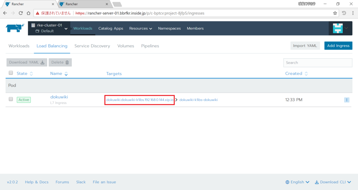Click the Delete button
The width and height of the screenshot is (358, 190).
pos(60,62)
